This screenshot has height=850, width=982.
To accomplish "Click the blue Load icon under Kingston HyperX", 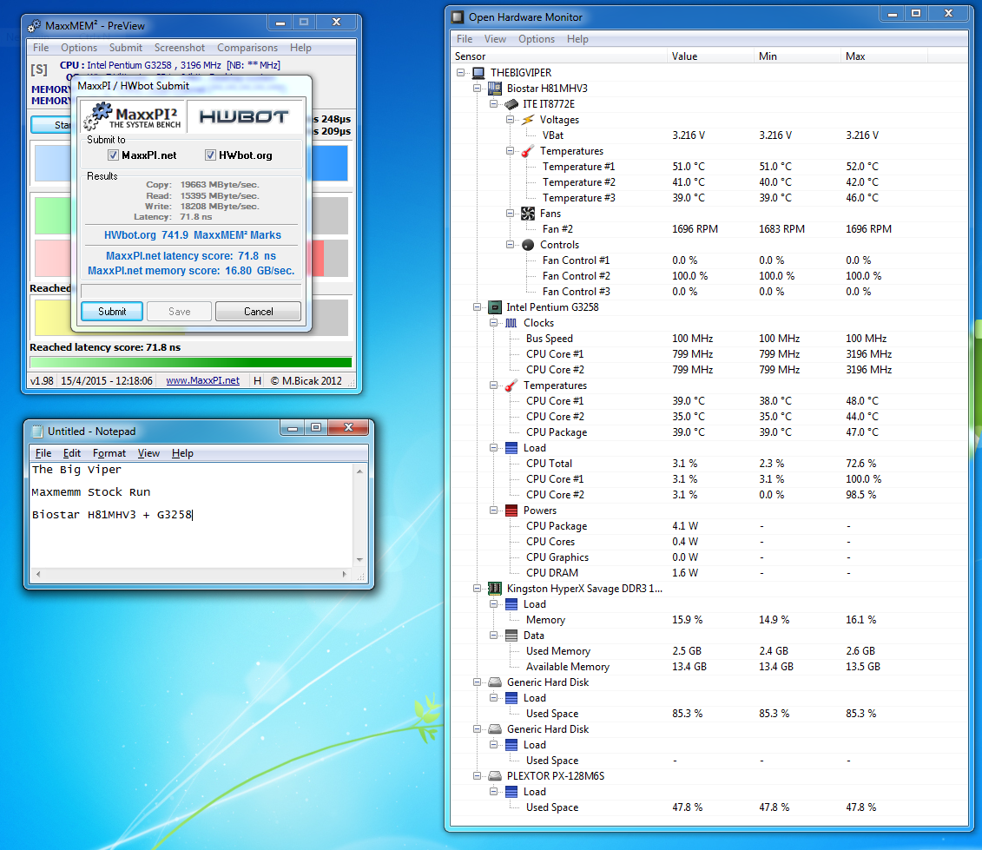I will click(511, 603).
